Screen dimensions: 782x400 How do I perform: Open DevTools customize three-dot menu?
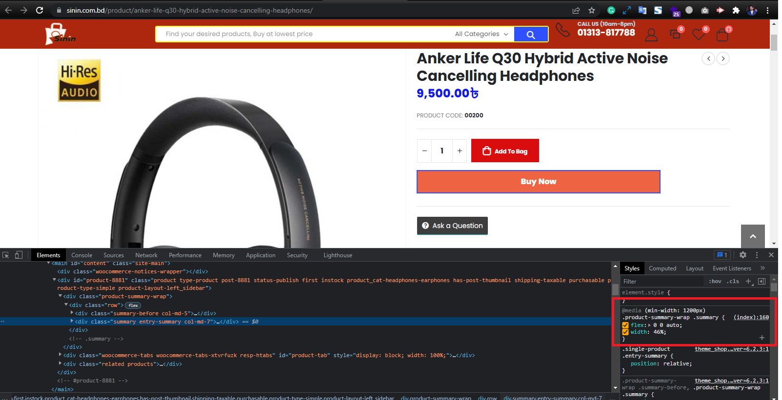(x=757, y=255)
